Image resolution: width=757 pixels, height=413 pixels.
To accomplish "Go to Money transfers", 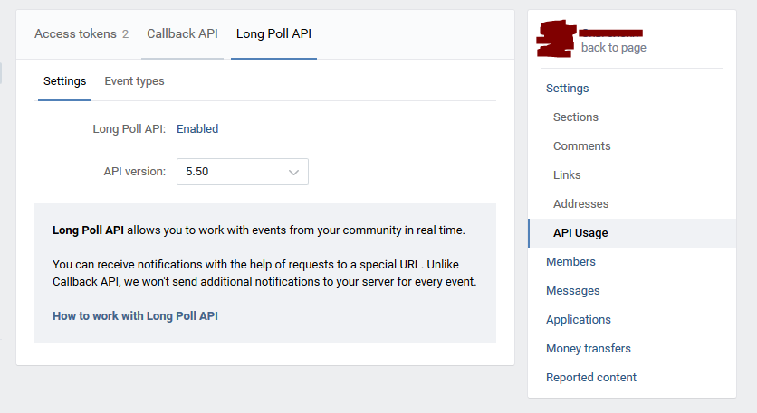I will coord(588,349).
